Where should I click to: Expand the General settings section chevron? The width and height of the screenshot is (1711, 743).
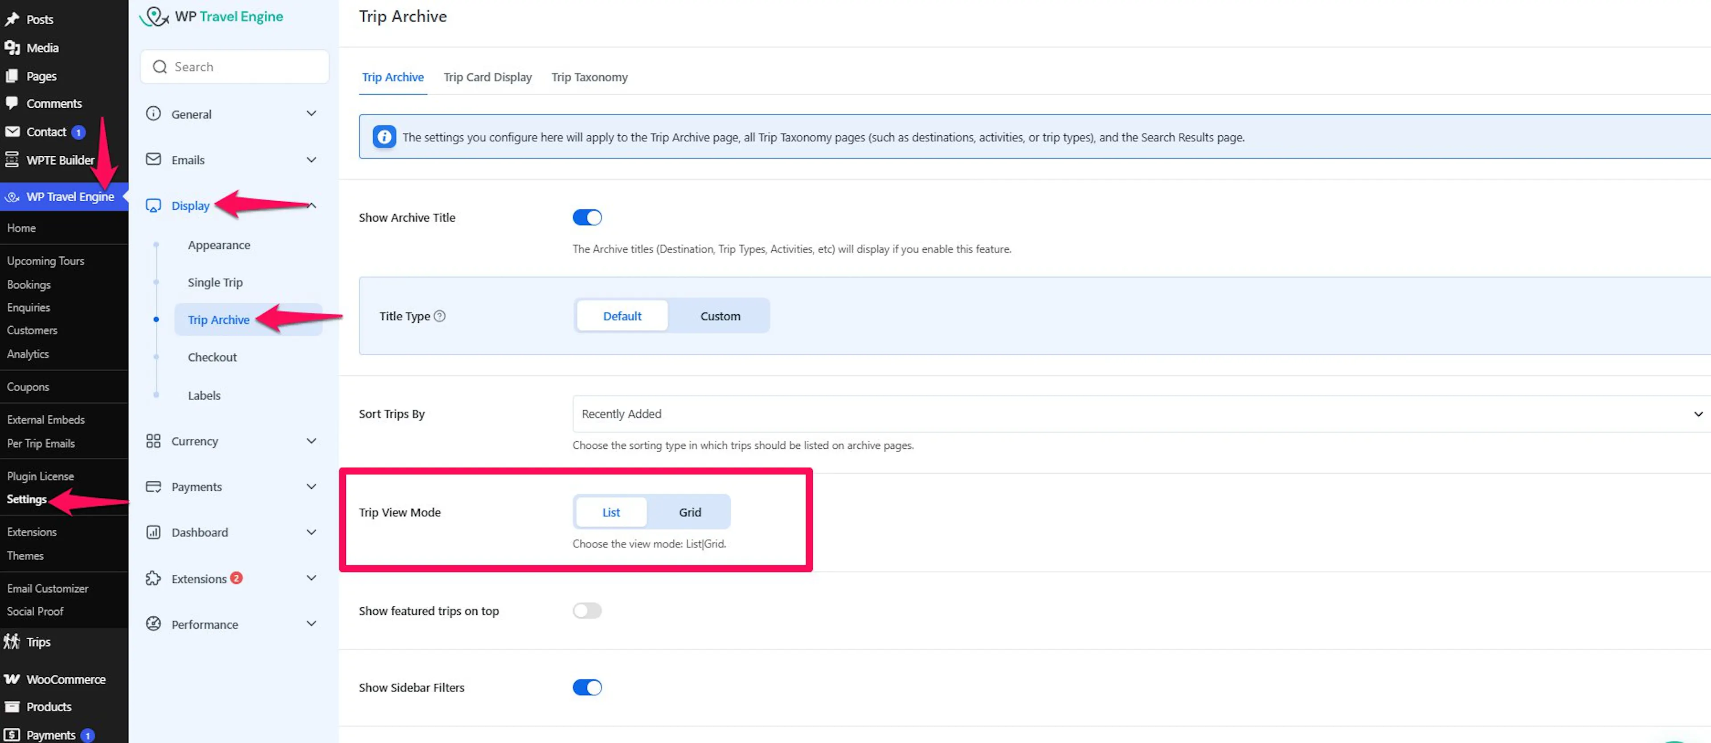click(x=311, y=114)
